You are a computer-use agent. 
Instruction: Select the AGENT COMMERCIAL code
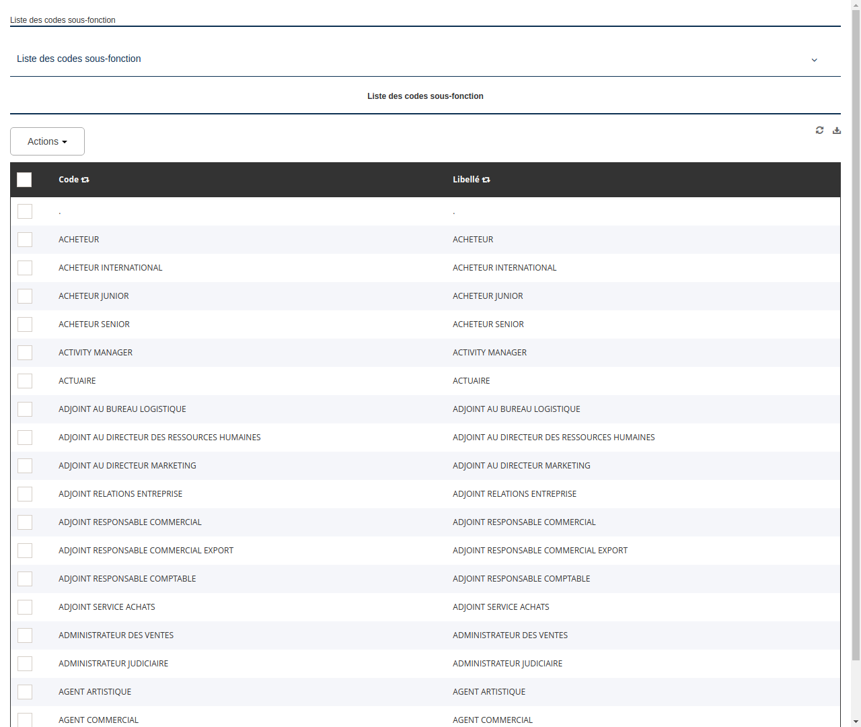pos(98,720)
